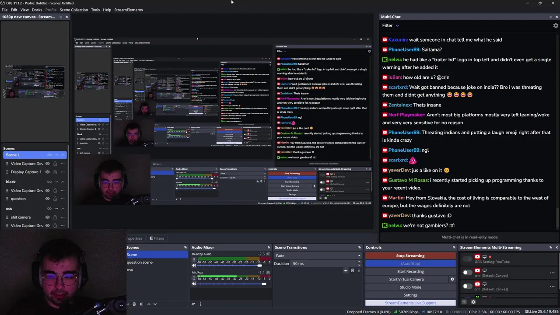Float the Audio Mixer dock
The width and height of the screenshot is (560, 315).
269,248
